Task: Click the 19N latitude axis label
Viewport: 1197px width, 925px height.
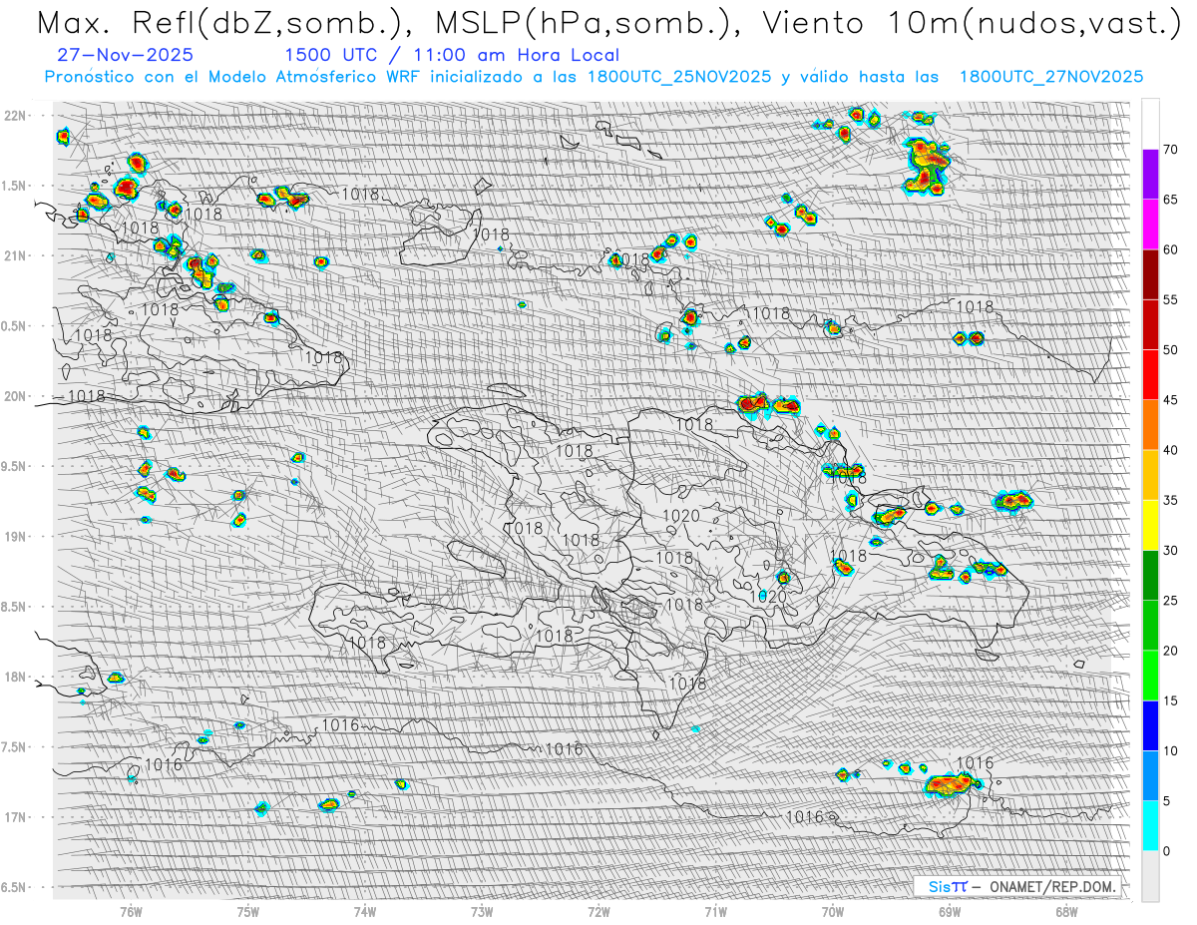Action: click(x=17, y=536)
